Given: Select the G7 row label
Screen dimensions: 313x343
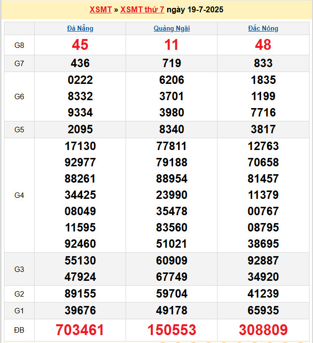Looking at the screenshot, I should (x=19, y=64).
